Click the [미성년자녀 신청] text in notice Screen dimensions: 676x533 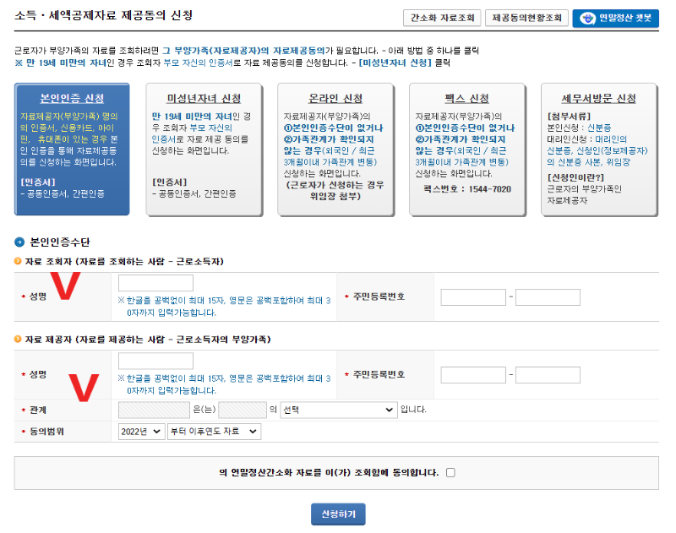395,63
